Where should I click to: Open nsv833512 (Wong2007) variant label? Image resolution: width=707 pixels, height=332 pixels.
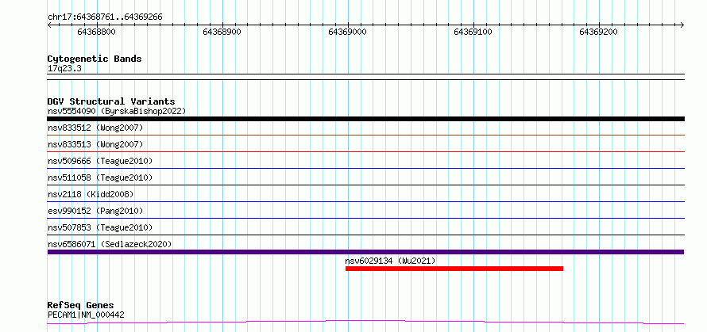click(95, 128)
